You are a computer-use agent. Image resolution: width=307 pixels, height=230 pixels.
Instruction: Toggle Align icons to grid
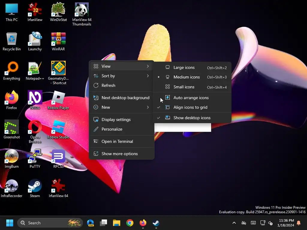(x=192, y=107)
